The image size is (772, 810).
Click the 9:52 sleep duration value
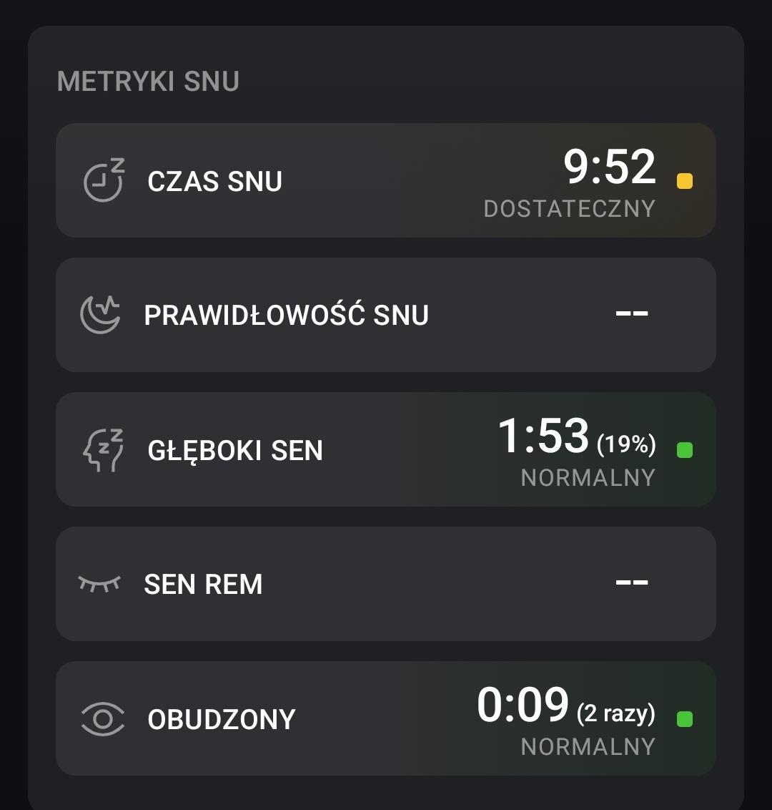click(609, 167)
